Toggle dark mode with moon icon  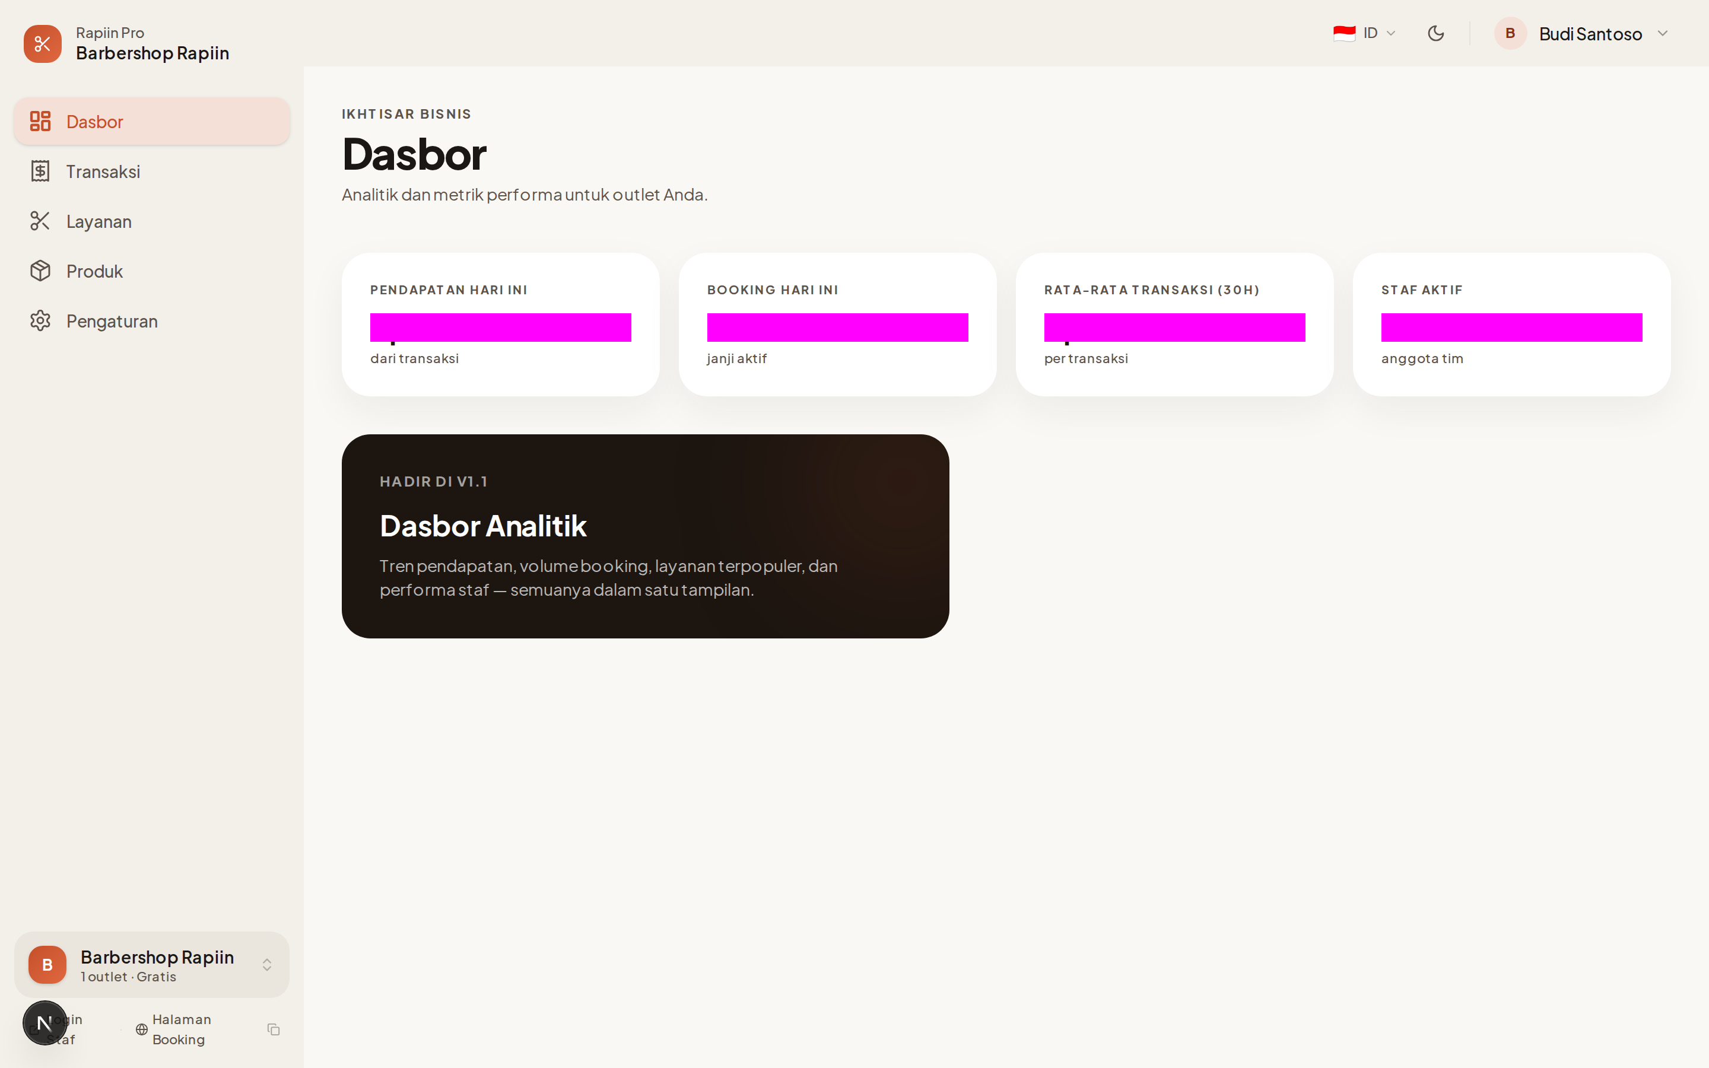click(1435, 33)
